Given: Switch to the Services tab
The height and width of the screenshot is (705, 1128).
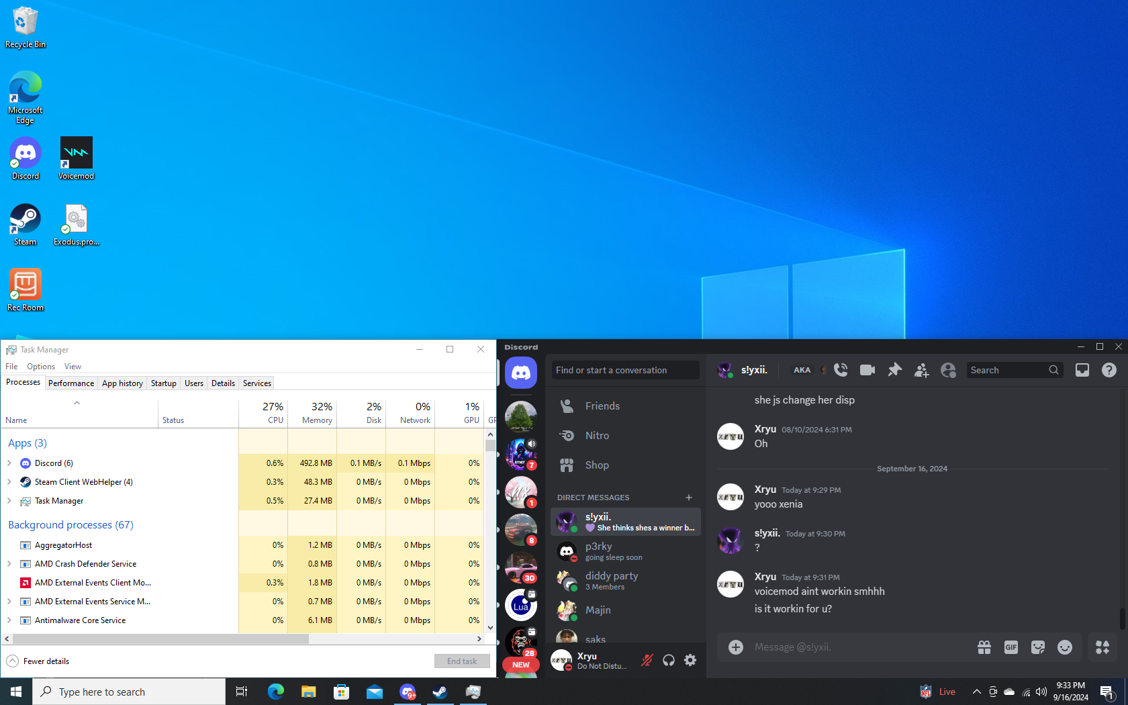Looking at the screenshot, I should pos(257,383).
